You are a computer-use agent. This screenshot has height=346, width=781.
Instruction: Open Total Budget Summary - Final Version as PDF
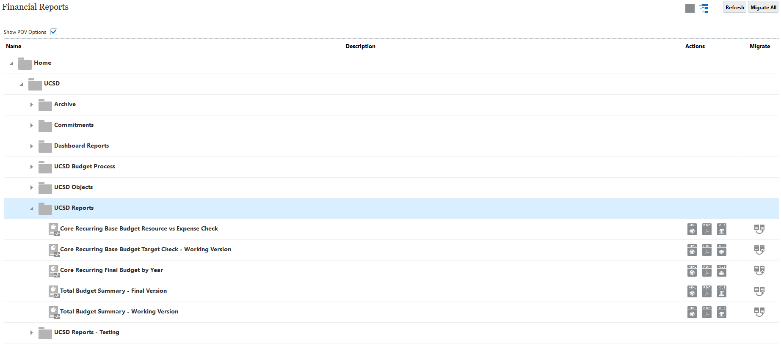pyautogui.click(x=706, y=291)
